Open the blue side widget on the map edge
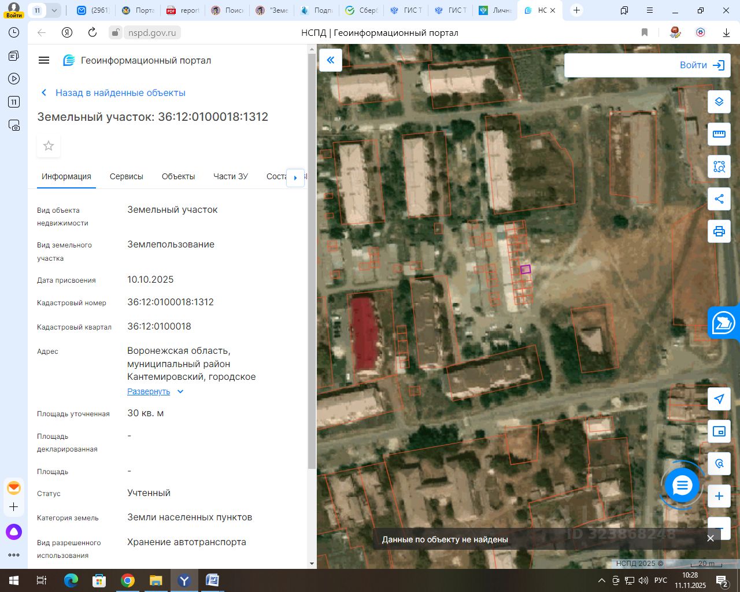 tap(724, 323)
